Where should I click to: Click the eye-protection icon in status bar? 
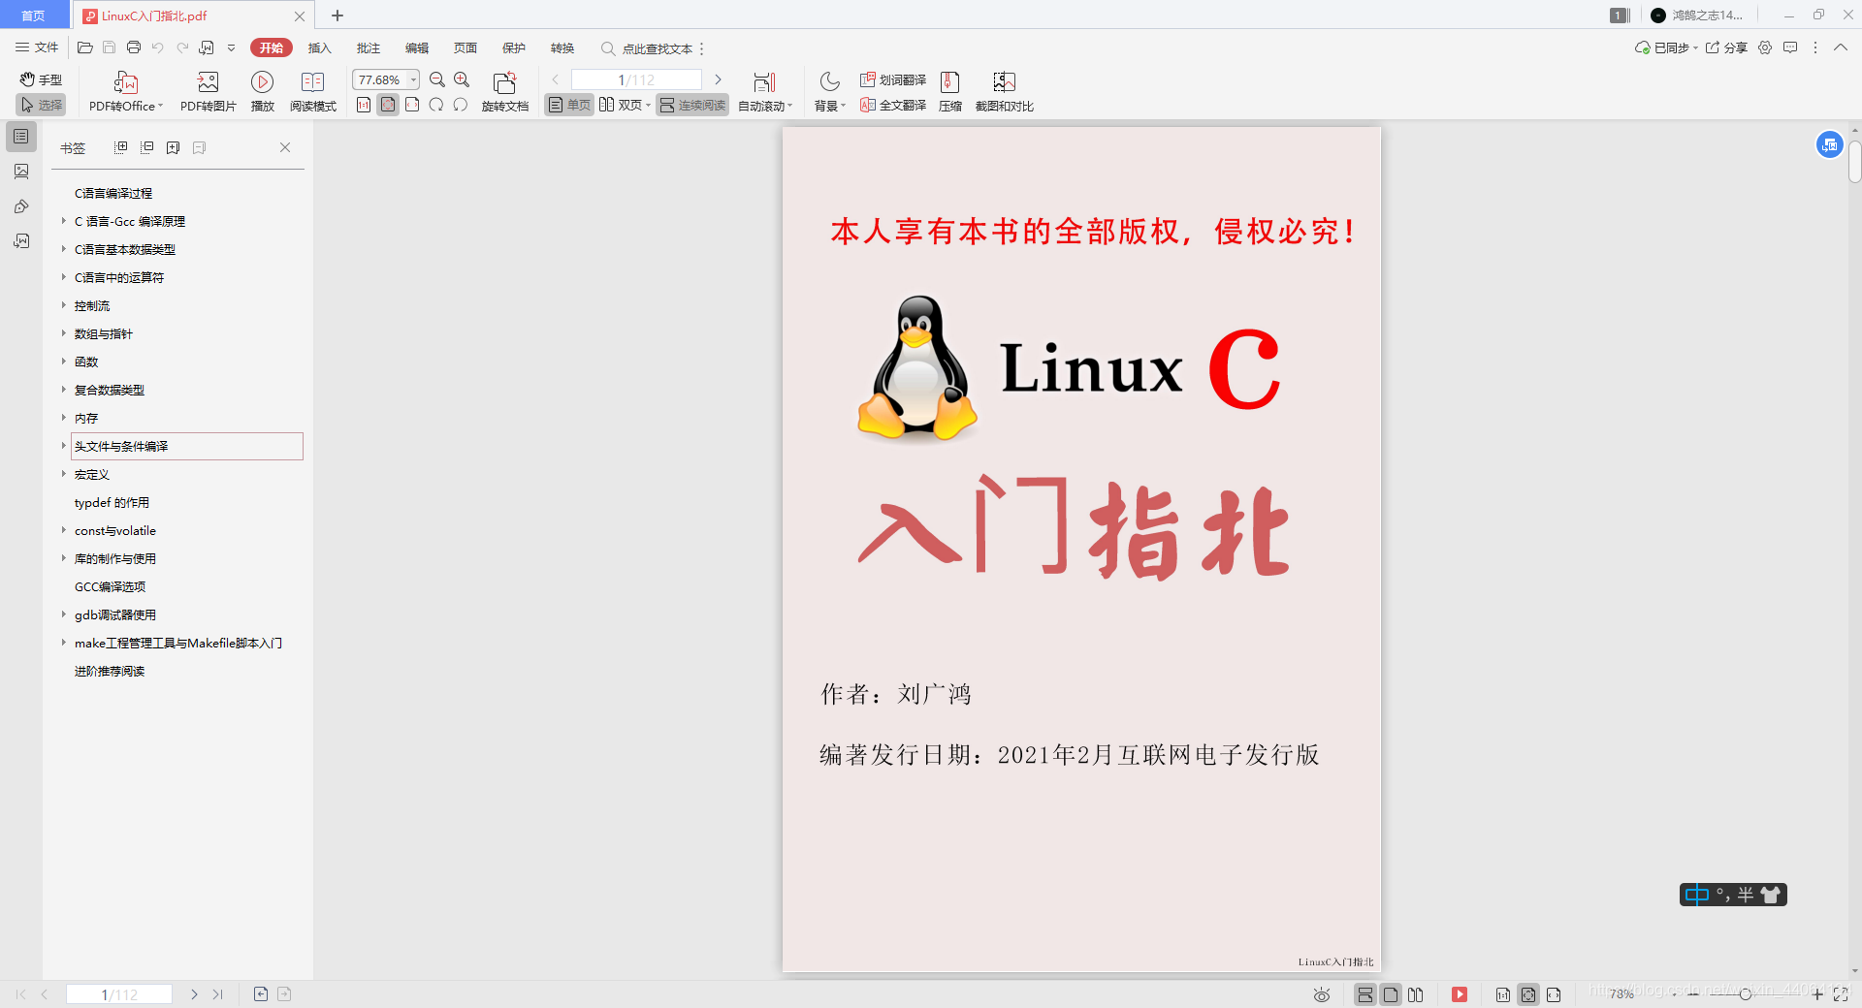pos(1321,994)
